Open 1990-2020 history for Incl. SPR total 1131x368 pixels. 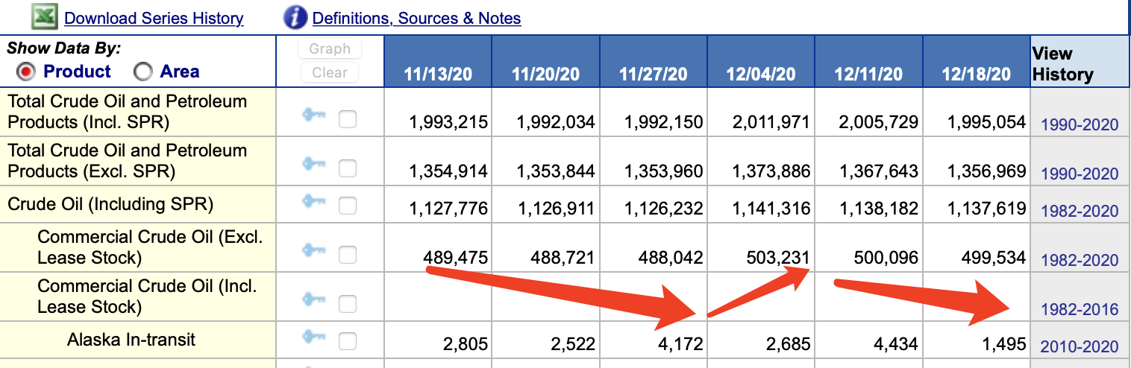point(1080,124)
